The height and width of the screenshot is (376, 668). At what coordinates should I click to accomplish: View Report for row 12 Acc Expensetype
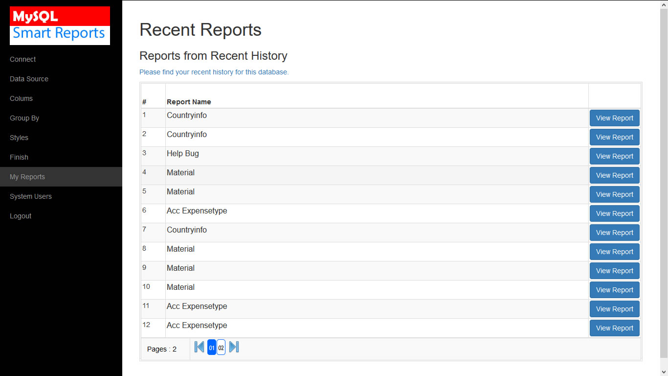614,328
